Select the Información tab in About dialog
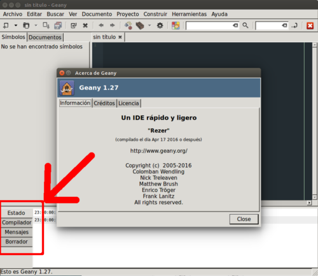The height and width of the screenshot is (276, 318). coord(75,103)
